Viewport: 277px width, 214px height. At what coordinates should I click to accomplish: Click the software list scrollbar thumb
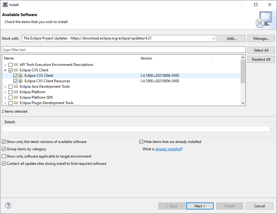[x=243, y=71]
